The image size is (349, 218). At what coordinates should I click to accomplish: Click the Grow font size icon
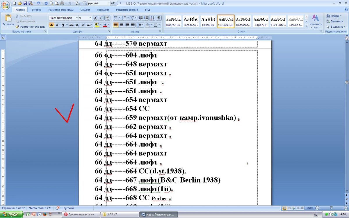tap(96, 18)
